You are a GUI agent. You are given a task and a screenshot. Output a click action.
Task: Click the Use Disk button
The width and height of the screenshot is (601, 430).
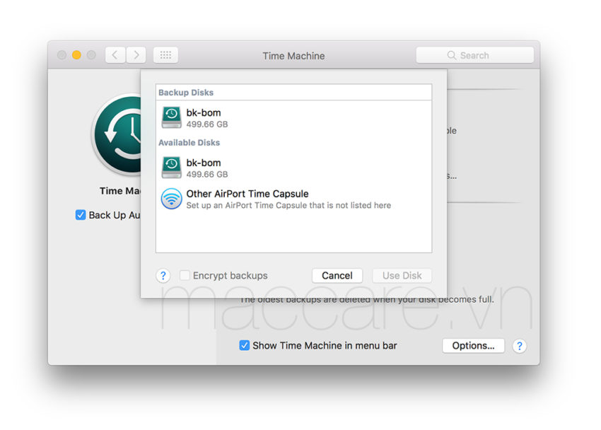402,276
